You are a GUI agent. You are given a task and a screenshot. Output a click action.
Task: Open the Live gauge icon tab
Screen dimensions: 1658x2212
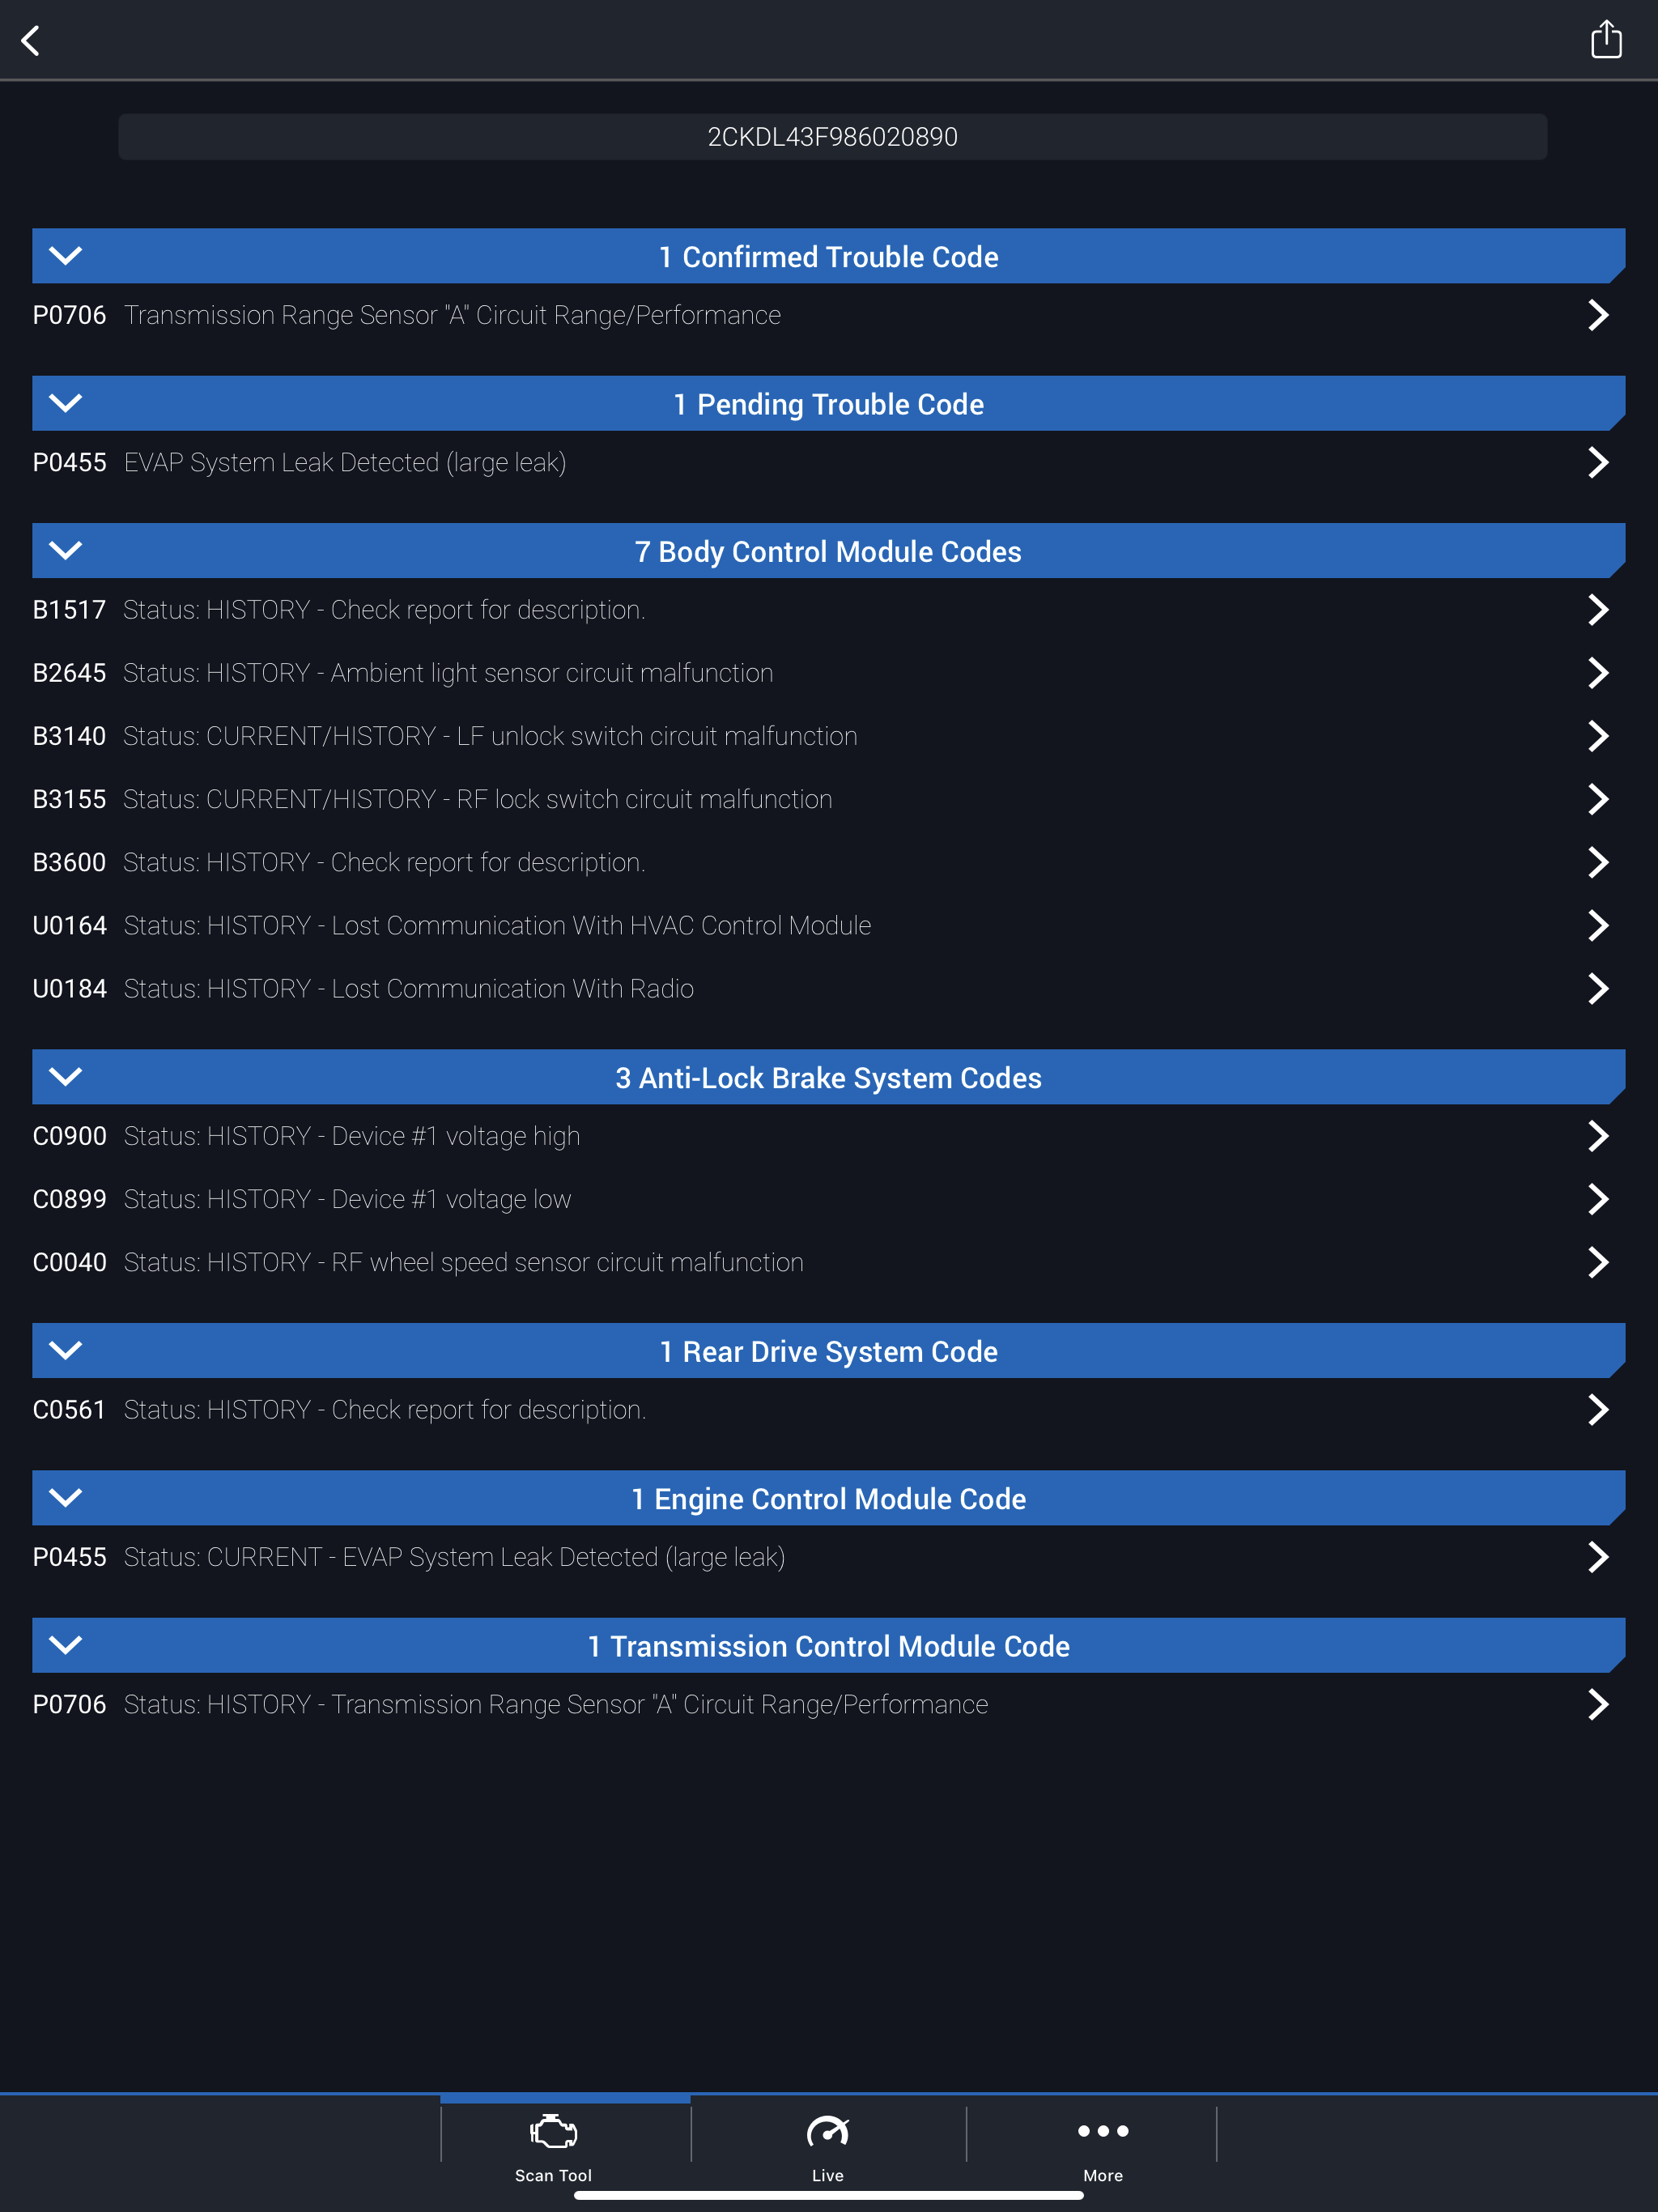point(827,2146)
